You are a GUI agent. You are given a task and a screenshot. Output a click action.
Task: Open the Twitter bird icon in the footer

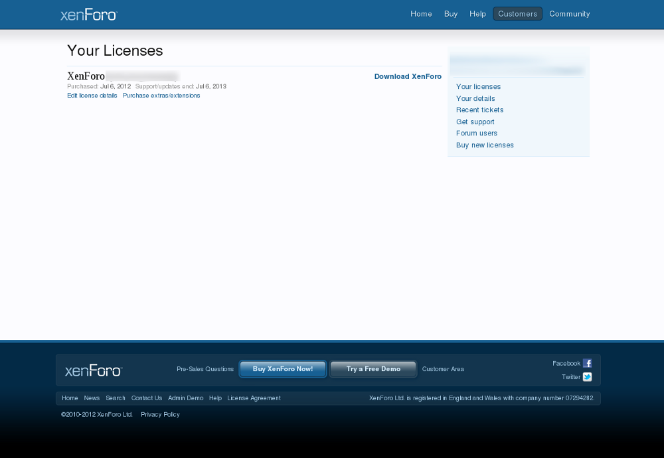point(588,377)
